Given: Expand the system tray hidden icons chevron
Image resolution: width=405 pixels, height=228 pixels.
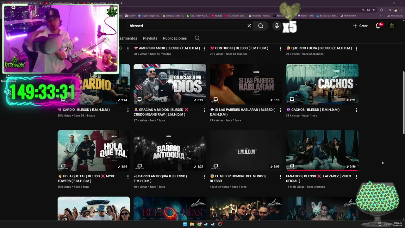Looking at the screenshot, I should (368, 224).
